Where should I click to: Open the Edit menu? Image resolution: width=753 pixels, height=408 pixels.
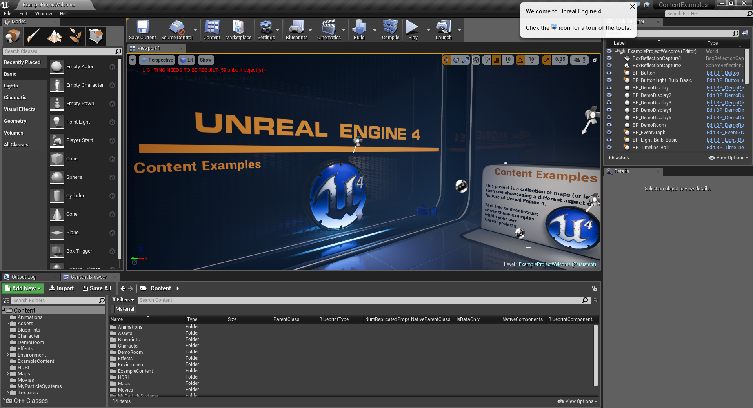(24, 14)
